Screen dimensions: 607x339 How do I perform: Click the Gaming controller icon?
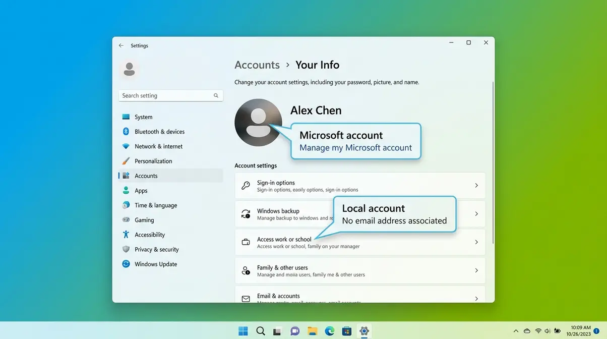(126, 220)
